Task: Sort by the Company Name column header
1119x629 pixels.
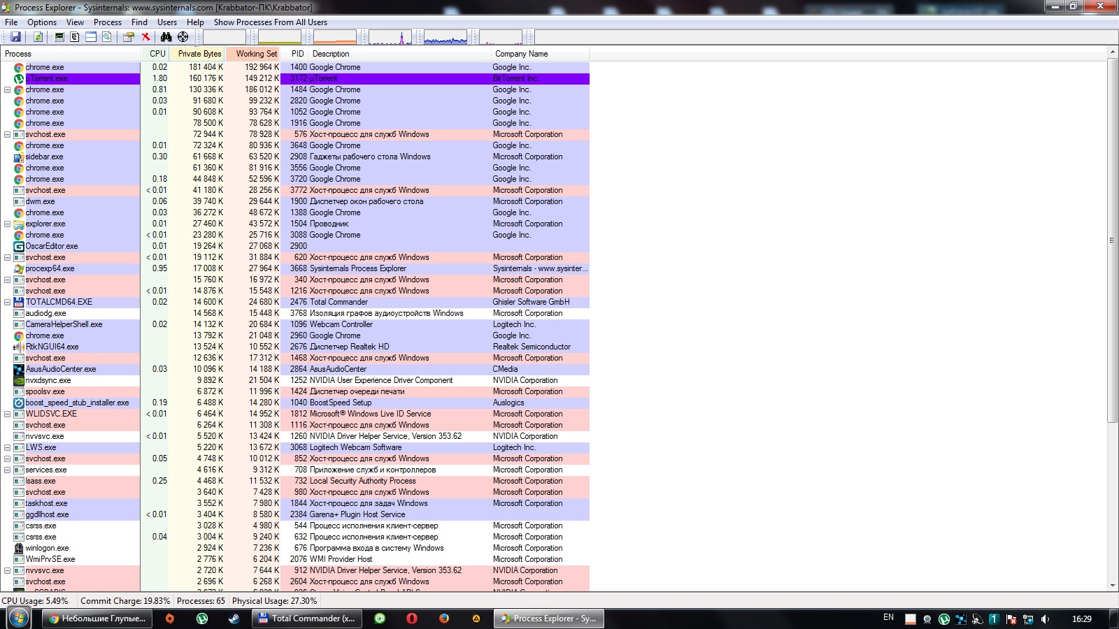Action: pyautogui.click(x=540, y=54)
